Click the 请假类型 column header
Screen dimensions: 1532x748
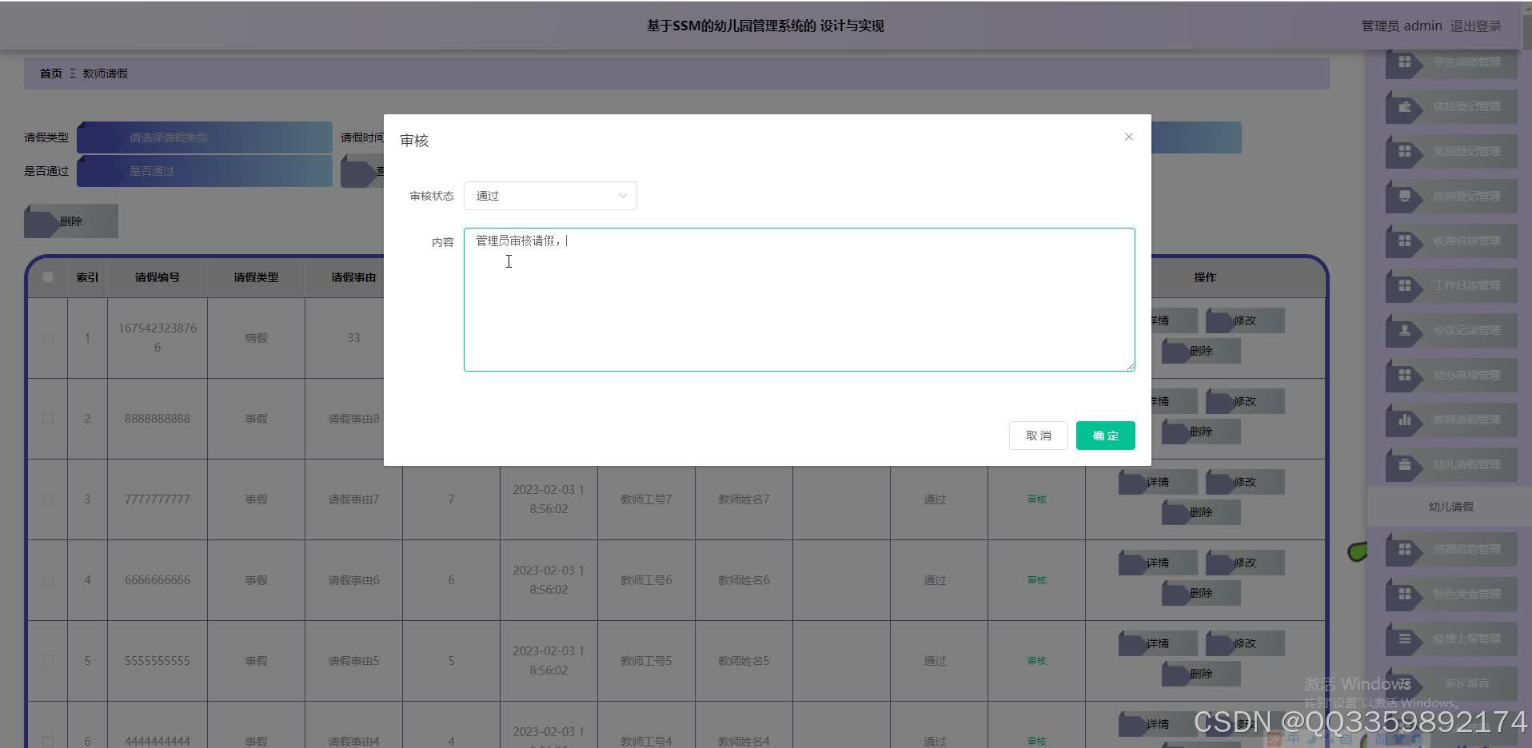coord(256,277)
